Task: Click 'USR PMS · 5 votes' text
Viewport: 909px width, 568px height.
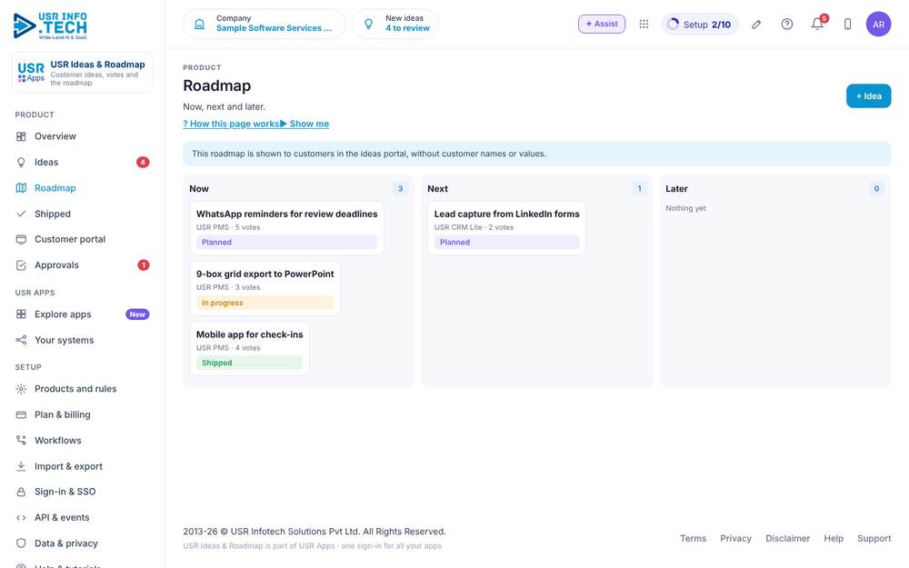Action: 228,227
